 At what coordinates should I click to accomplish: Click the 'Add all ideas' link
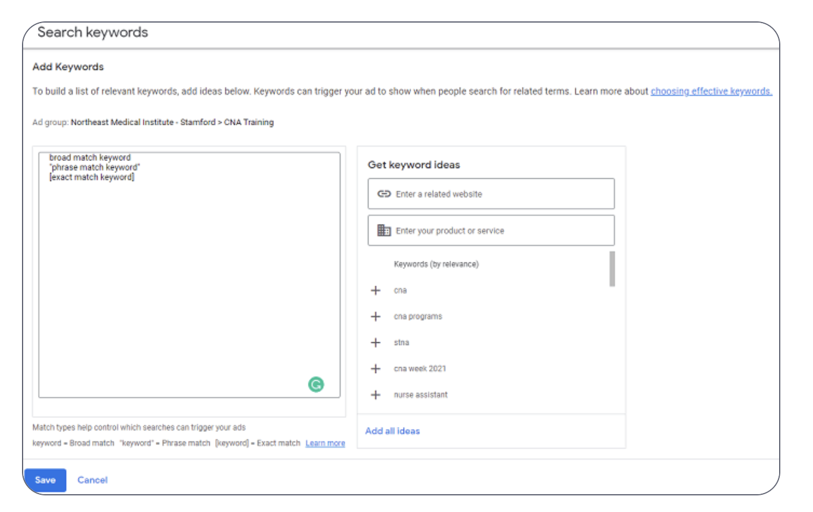392,431
